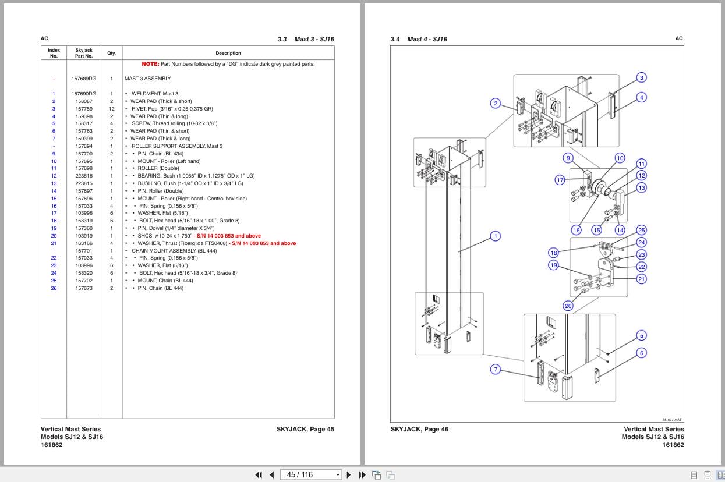The height and width of the screenshot is (482, 725).
Task: Click callout circle 10 in diagram
Action: tap(620, 158)
